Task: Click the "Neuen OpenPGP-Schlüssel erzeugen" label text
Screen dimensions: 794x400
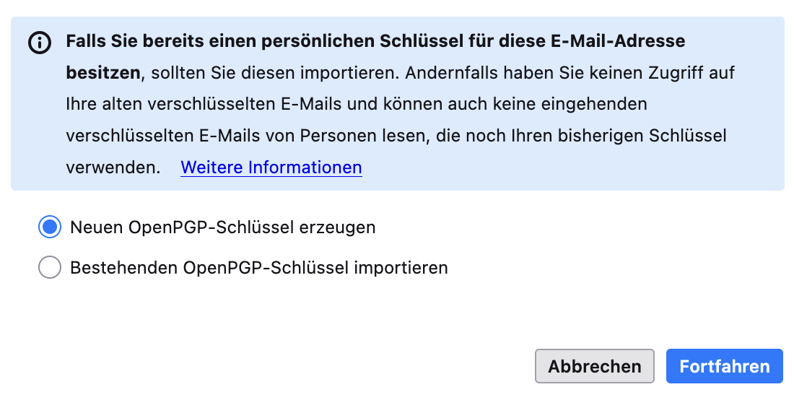Action: pyautogui.click(x=222, y=227)
